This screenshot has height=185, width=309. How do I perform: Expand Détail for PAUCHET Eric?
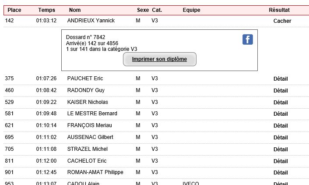[x=281, y=79]
